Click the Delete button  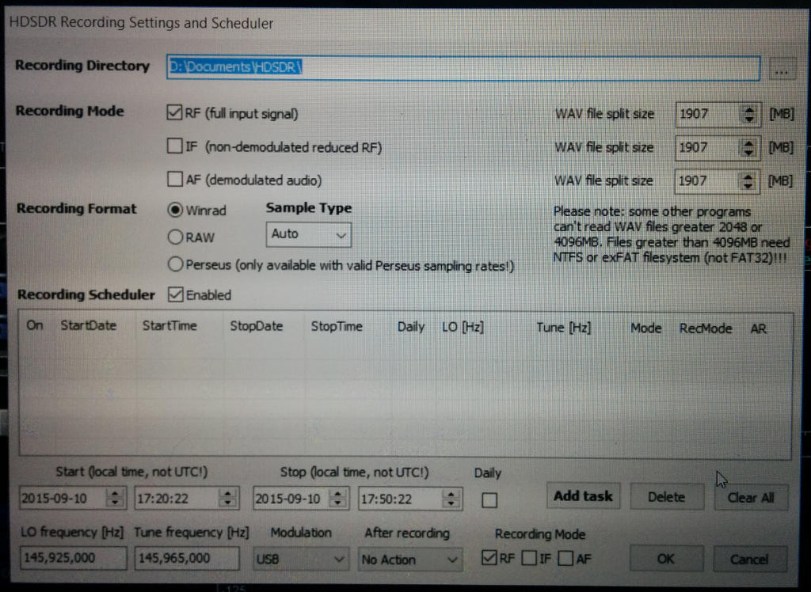click(x=667, y=497)
